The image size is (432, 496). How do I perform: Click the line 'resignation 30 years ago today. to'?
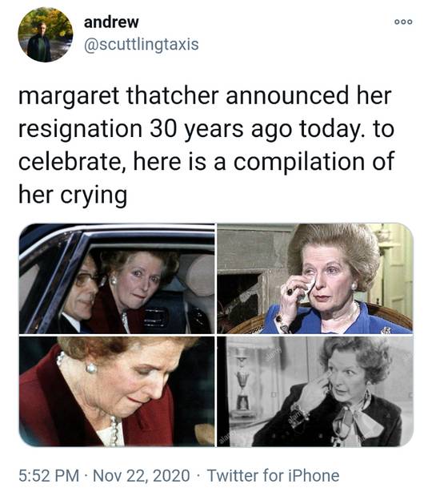tap(206, 129)
